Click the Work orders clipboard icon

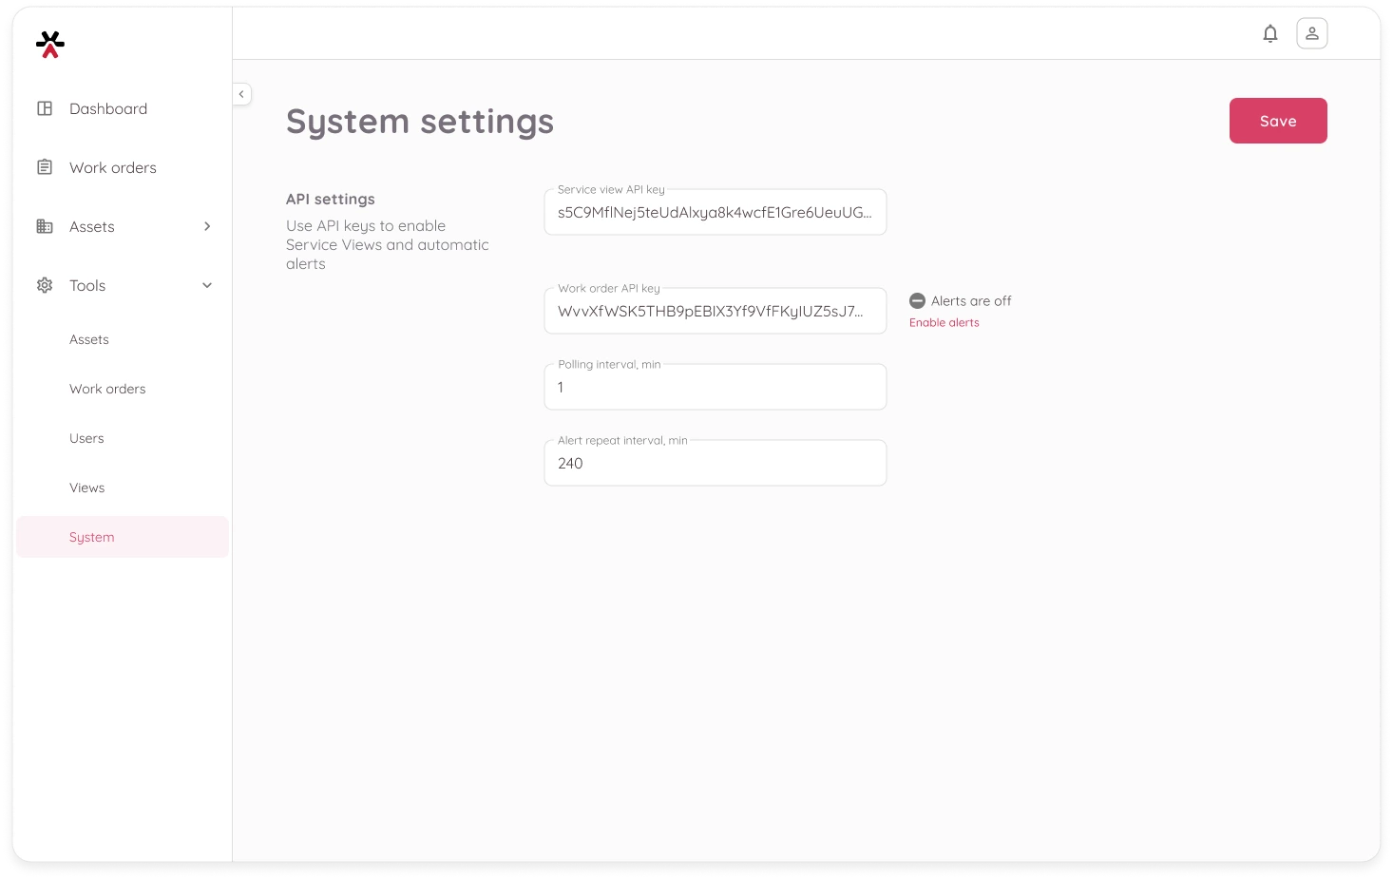click(45, 167)
